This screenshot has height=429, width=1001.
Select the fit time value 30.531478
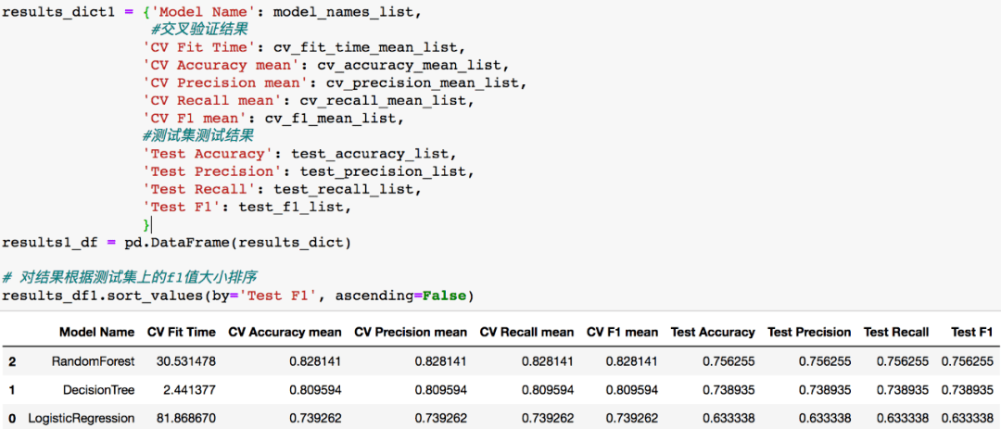185,361
